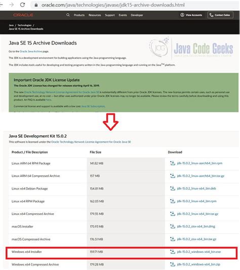Click the '157 MB' file size

[95, 176]
